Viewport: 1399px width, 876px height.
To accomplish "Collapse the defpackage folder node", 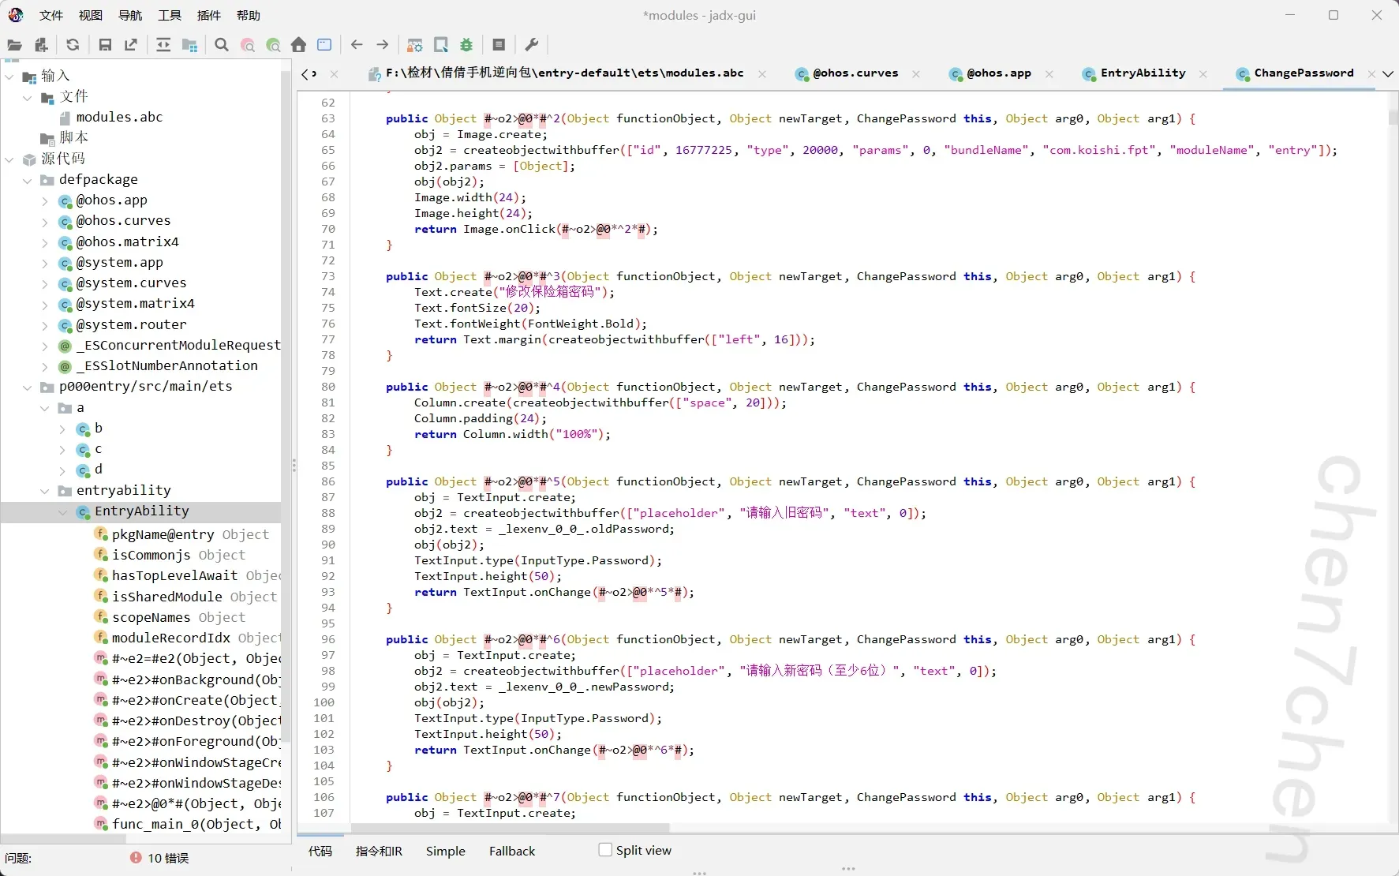I will click(x=28, y=180).
